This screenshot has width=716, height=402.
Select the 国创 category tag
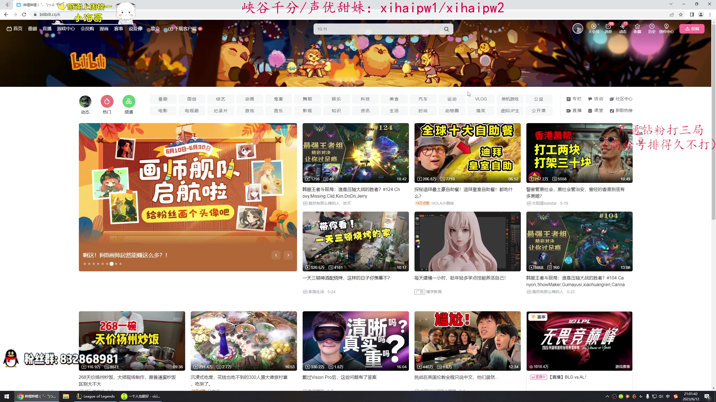[192, 99]
